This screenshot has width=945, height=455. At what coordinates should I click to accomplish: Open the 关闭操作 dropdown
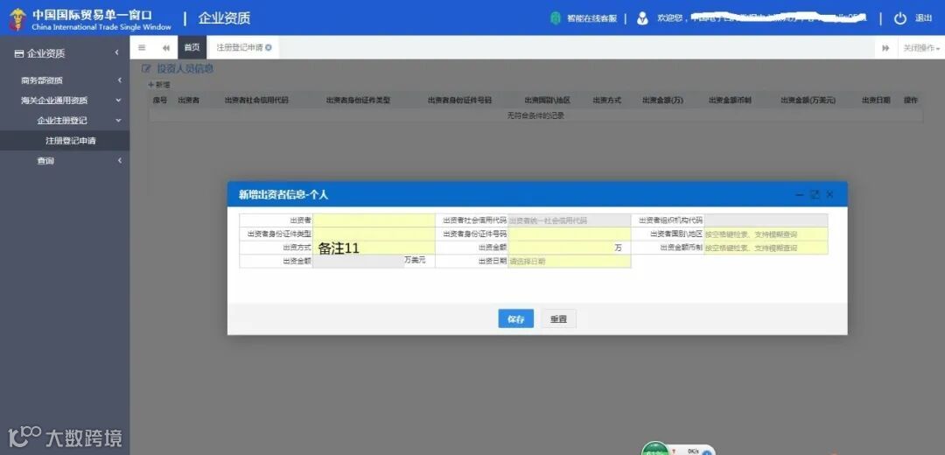[x=921, y=47]
